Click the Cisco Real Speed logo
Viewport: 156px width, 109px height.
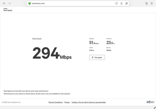8,10
